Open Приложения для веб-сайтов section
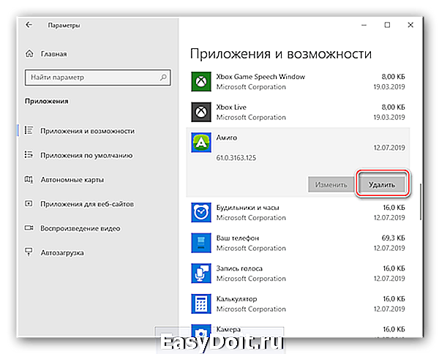The width and height of the screenshot is (439, 354). [87, 204]
